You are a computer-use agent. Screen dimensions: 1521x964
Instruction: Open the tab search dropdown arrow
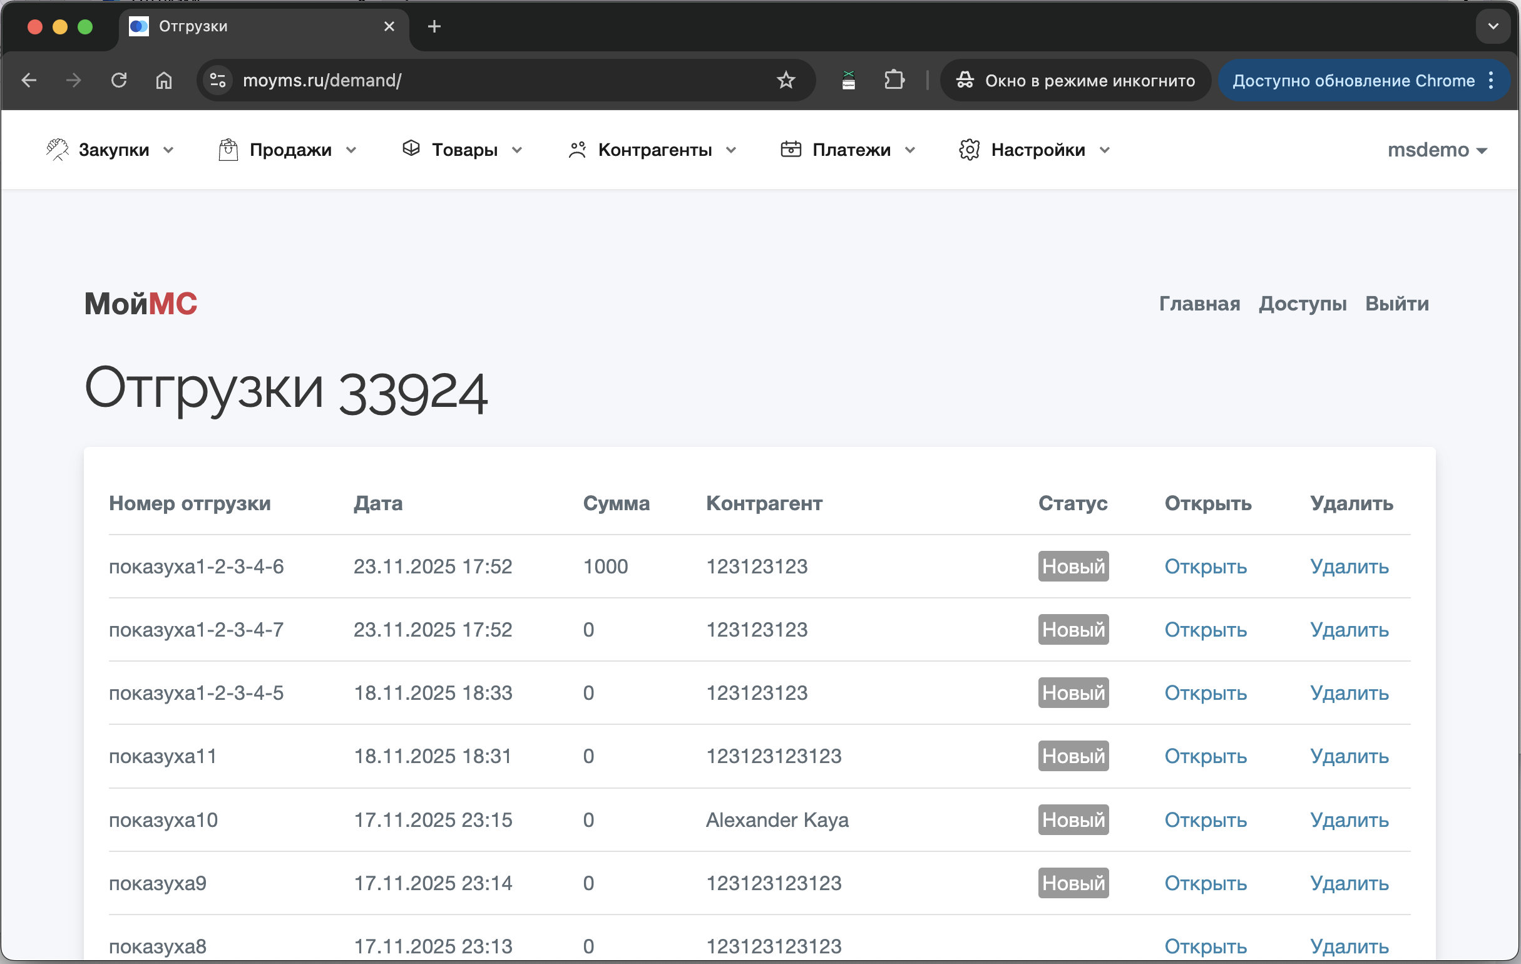point(1493,26)
